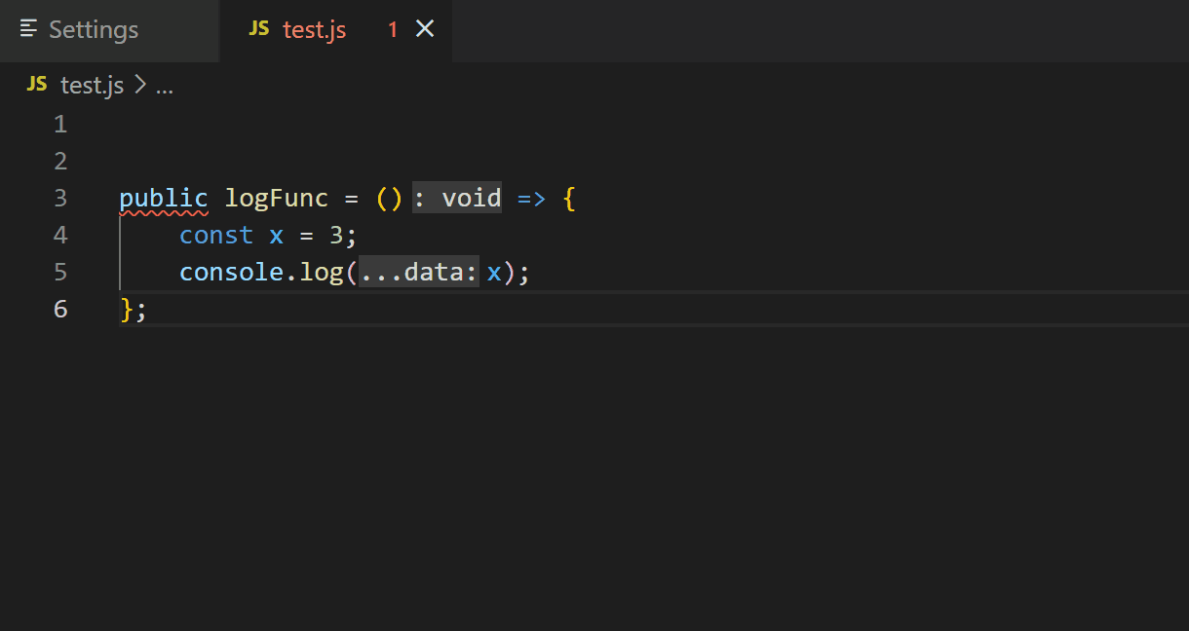Image resolution: width=1189 pixels, height=631 pixels.
Task: Open the test.js breadcrumb dropdown
Action: [x=91, y=85]
